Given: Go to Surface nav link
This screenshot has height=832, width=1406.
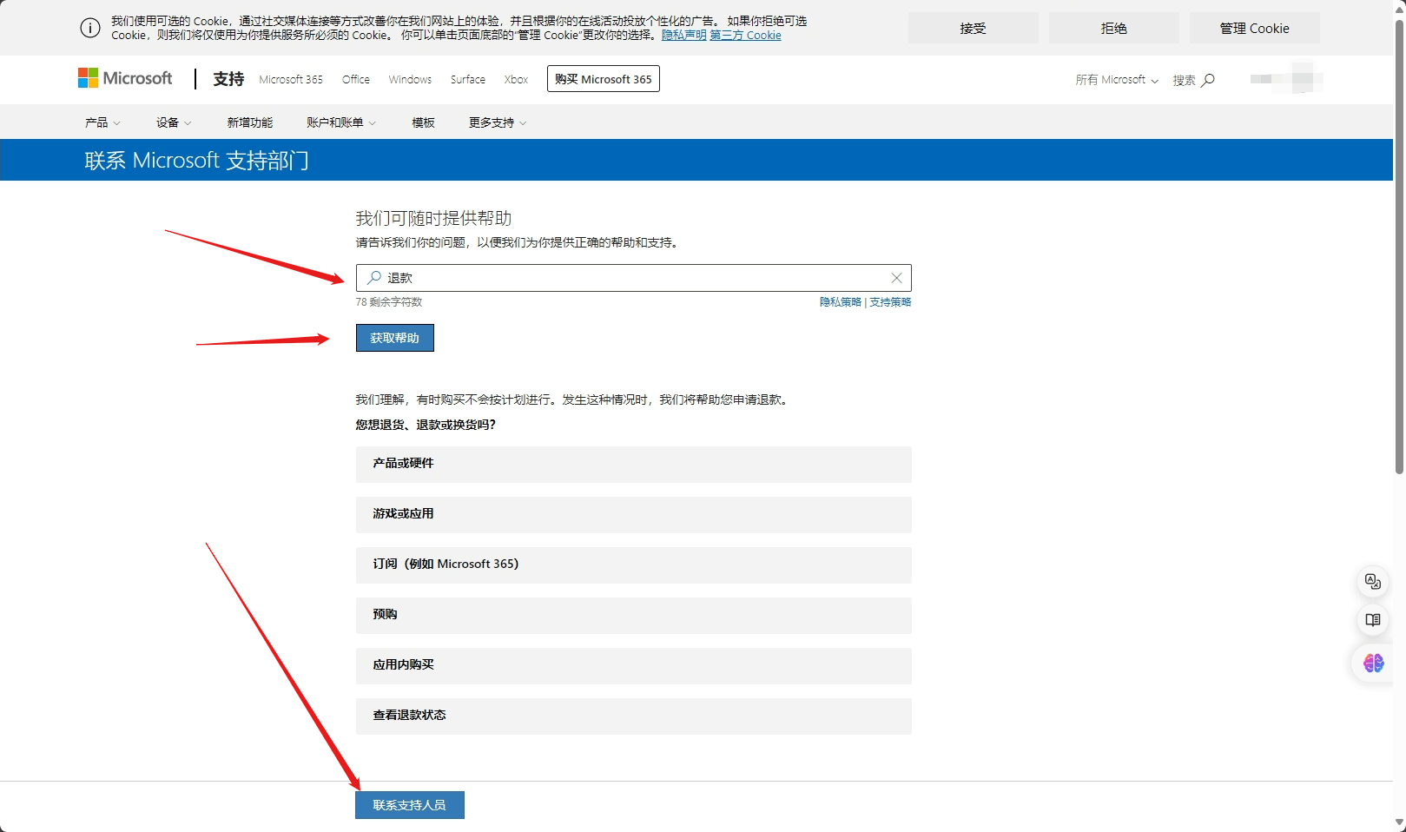Looking at the screenshot, I should (x=468, y=79).
